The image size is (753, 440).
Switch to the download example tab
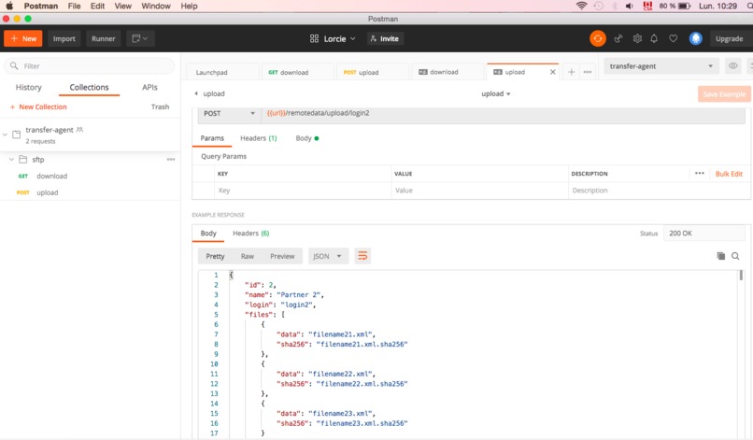(448, 72)
